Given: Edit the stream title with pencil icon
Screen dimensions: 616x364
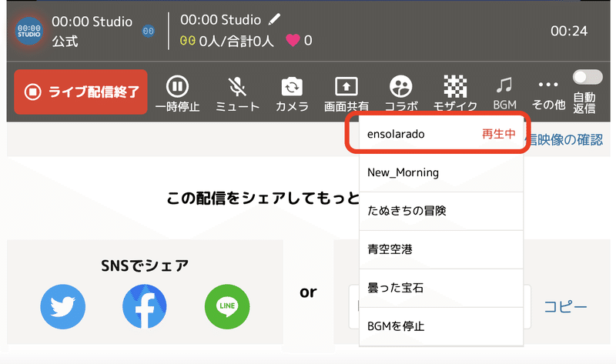Looking at the screenshot, I should [275, 19].
